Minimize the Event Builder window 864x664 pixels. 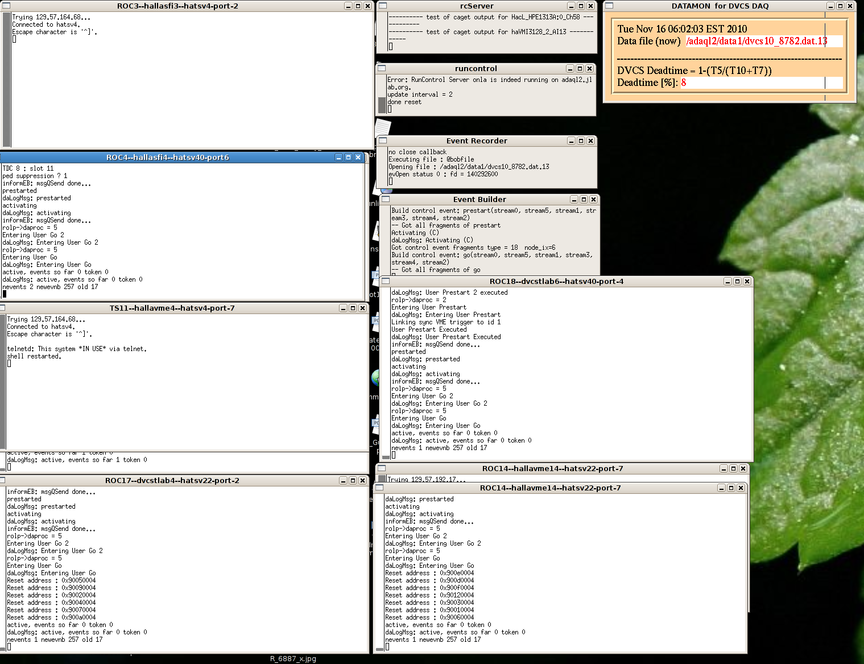[574, 199]
